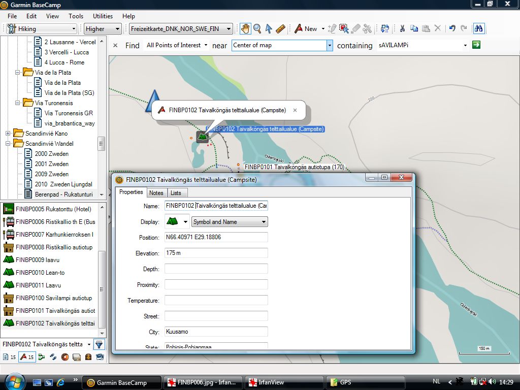Open the Freizeitkarte map product dropdown
This screenshot has width=520, height=390.
click(181, 29)
